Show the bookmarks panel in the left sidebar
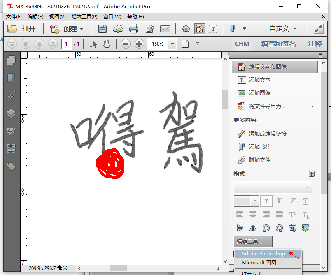This screenshot has height=275, width=331. (11, 78)
